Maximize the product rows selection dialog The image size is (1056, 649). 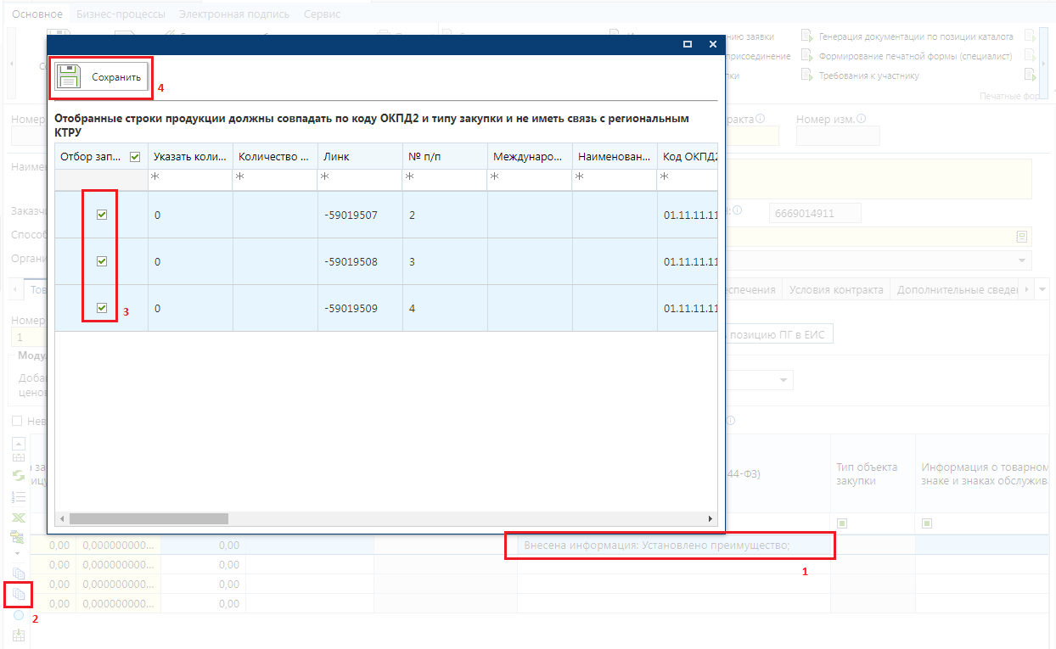(688, 44)
